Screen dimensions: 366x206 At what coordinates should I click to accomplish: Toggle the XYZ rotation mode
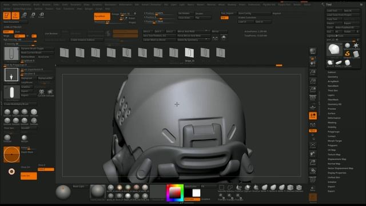tap(313, 131)
